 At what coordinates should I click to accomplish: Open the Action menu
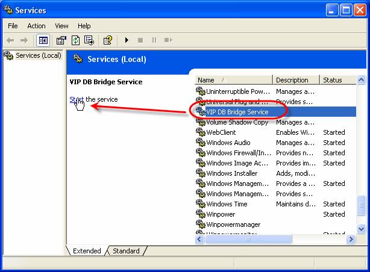click(36, 26)
